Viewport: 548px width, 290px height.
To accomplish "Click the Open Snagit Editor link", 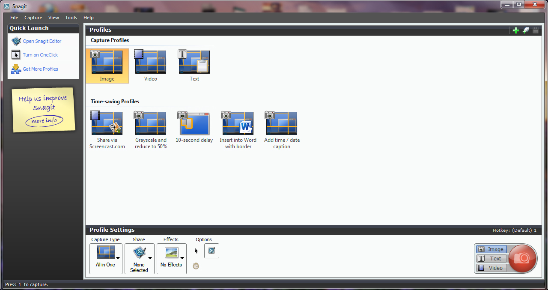I will pos(42,41).
